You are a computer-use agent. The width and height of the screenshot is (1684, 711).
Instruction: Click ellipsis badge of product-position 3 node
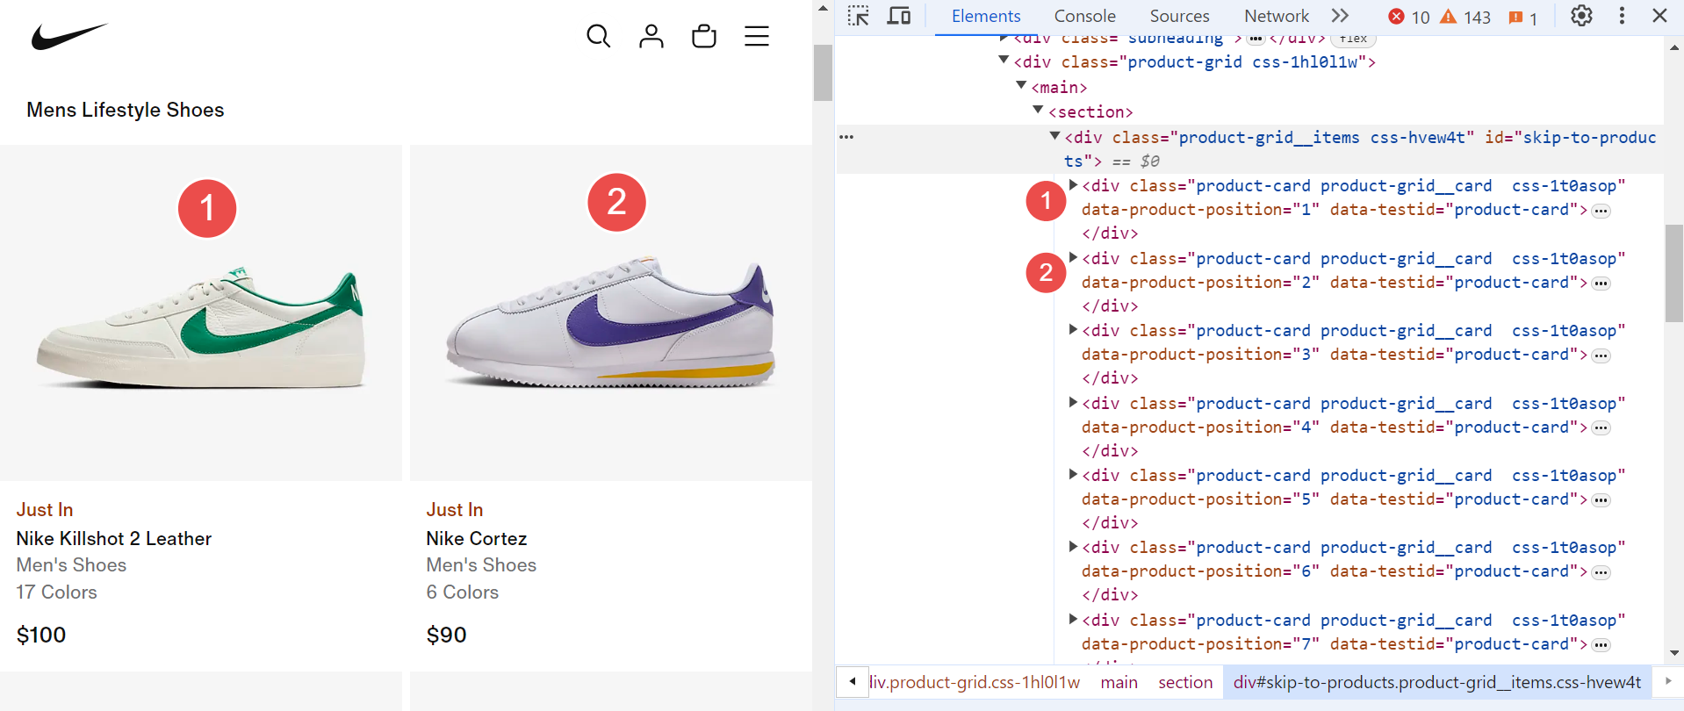coord(1601,355)
